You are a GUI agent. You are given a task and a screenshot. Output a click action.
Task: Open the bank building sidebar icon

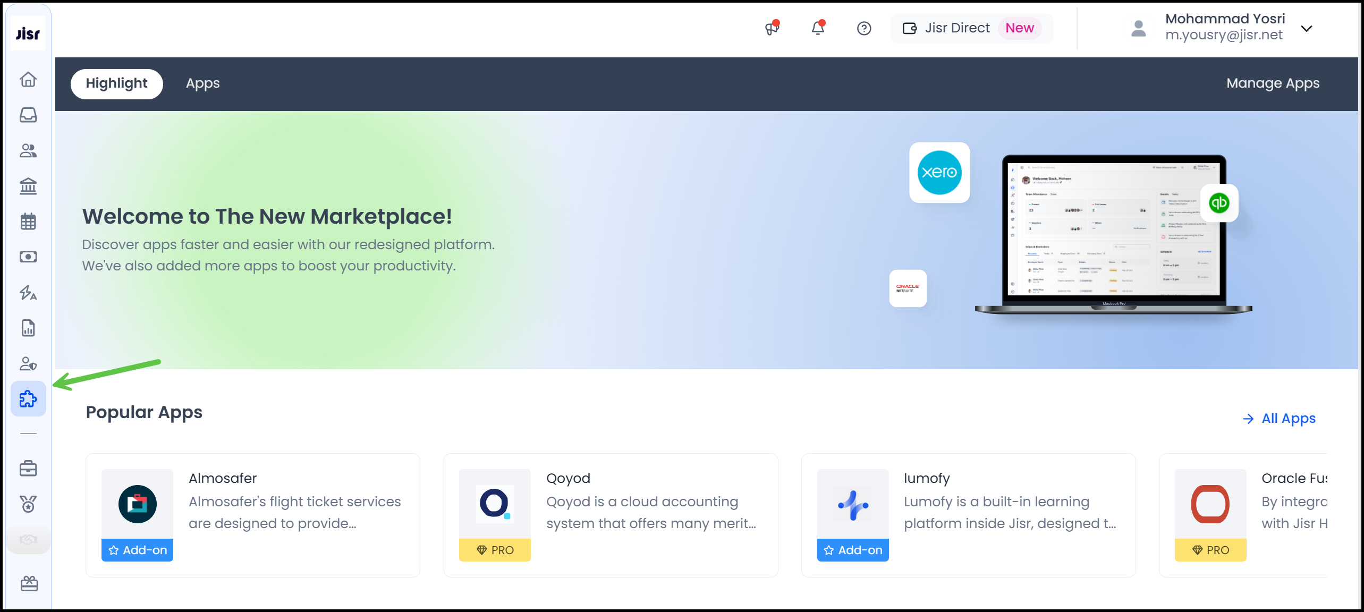coord(28,186)
